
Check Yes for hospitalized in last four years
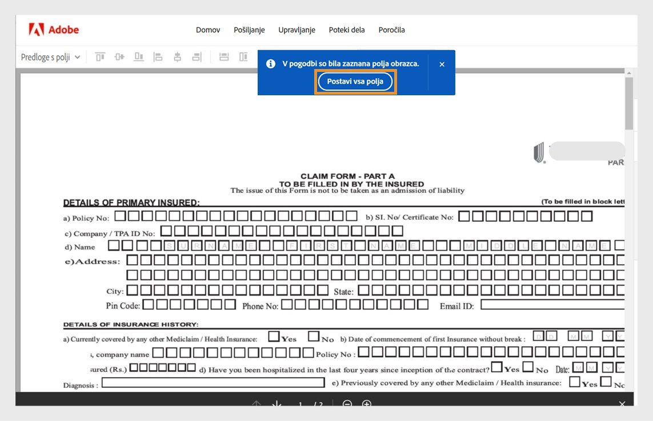point(496,367)
